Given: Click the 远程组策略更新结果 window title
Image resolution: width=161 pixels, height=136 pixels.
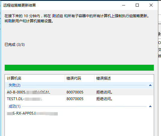Looking at the screenshot, I should point(20,5).
